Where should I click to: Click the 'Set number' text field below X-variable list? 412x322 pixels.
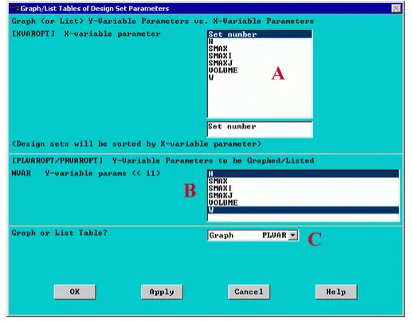coord(260,129)
